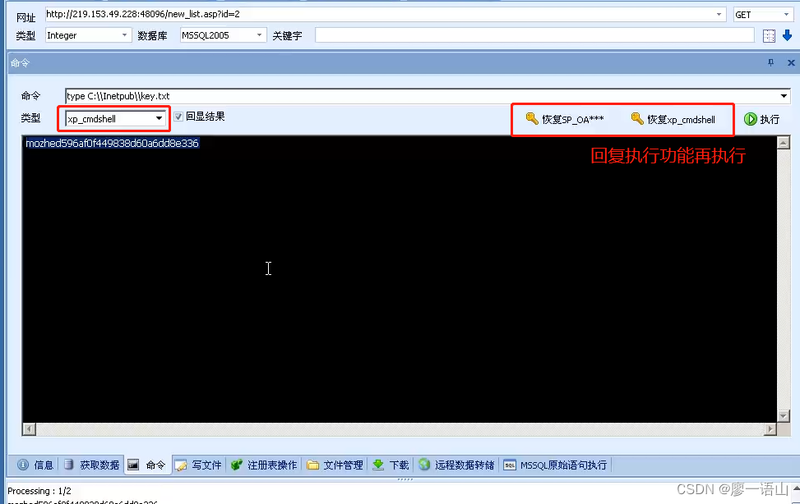Click the key icon for 恢复SP_OA***
Viewport: 800px width, 504px height.
[532, 119]
